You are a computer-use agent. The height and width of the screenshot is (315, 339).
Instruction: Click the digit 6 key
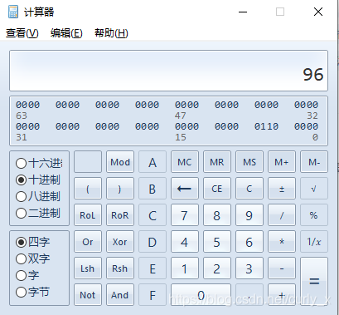point(249,242)
